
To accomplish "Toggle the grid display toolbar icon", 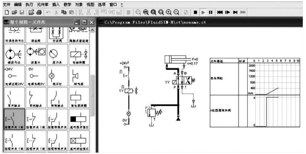I will (x=128, y=12).
